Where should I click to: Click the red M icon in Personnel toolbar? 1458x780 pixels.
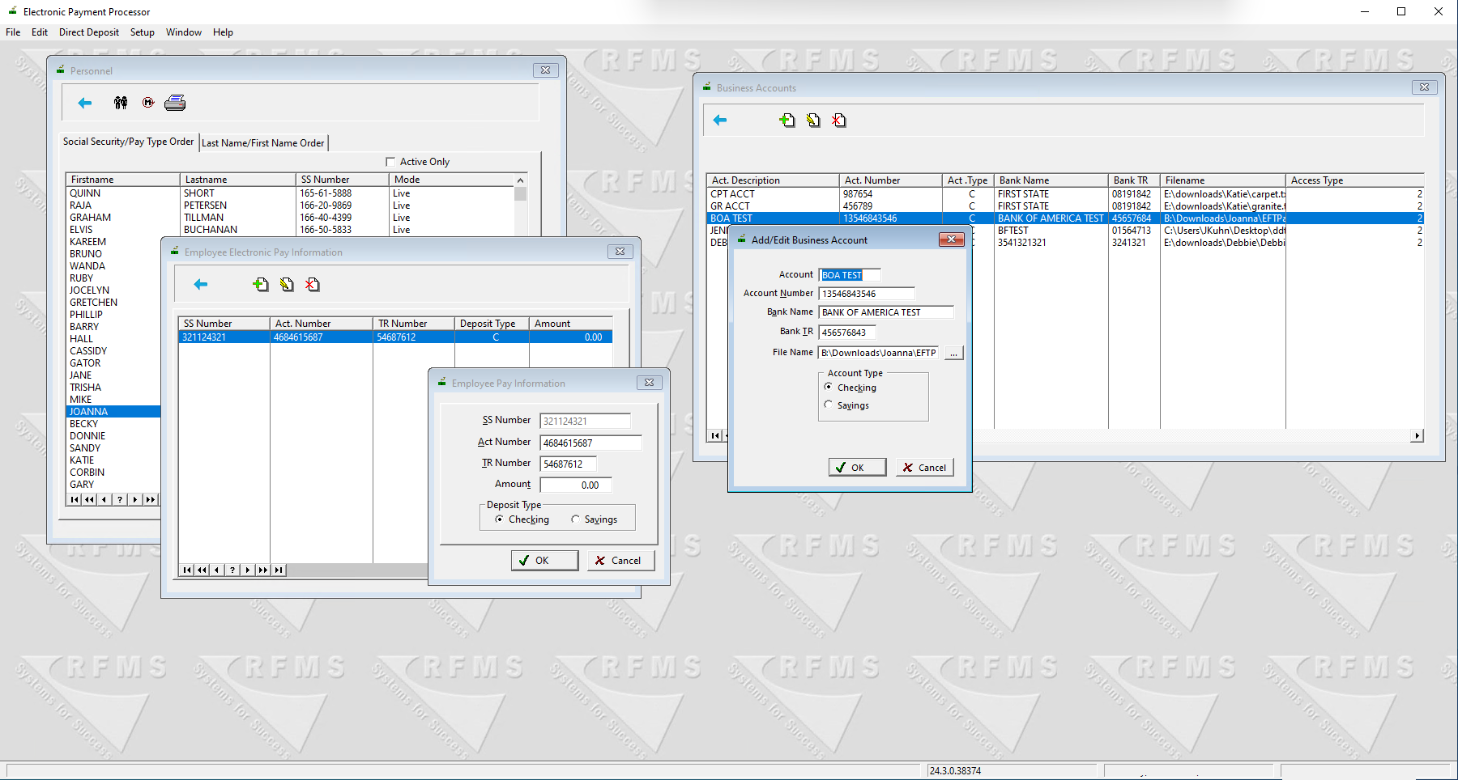(x=148, y=102)
